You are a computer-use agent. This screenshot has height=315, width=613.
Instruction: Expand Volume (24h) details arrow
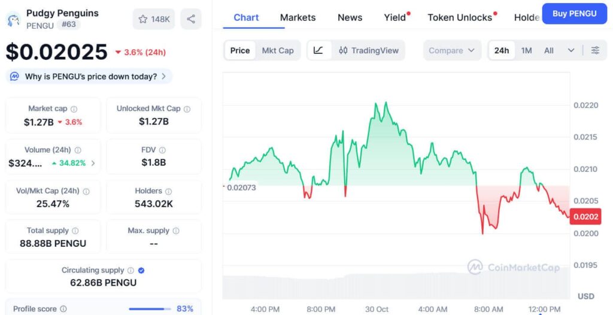pos(93,163)
